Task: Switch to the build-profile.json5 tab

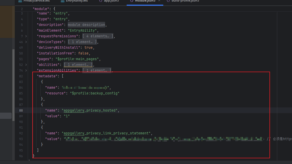Action: click(x=185, y=1)
